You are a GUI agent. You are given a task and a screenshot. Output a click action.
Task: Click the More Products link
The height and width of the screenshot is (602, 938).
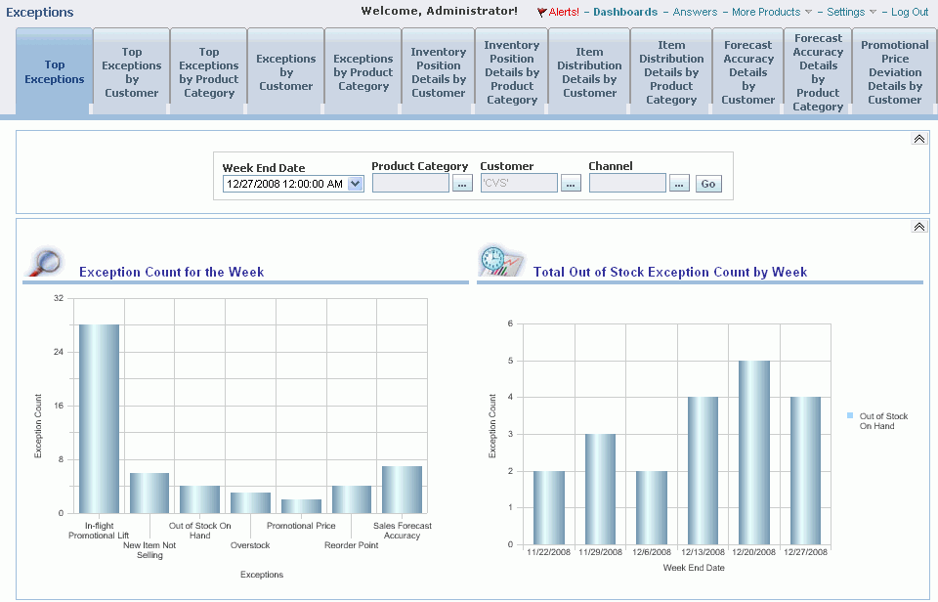pos(766,12)
